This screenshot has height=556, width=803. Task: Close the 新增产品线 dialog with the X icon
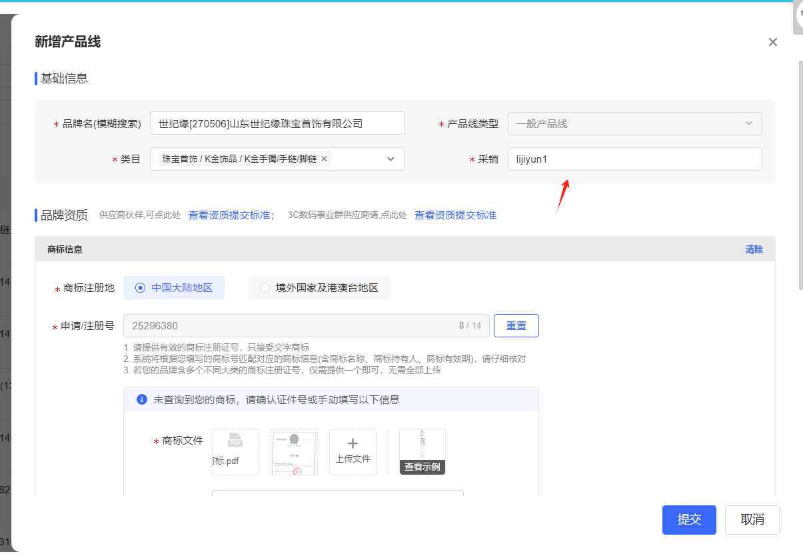pyautogui.click(x=772, y=42)
